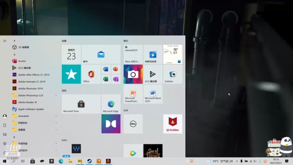Open Settings gear in Start menu
The image size is (293, 165).
click(x=5, y=143)
